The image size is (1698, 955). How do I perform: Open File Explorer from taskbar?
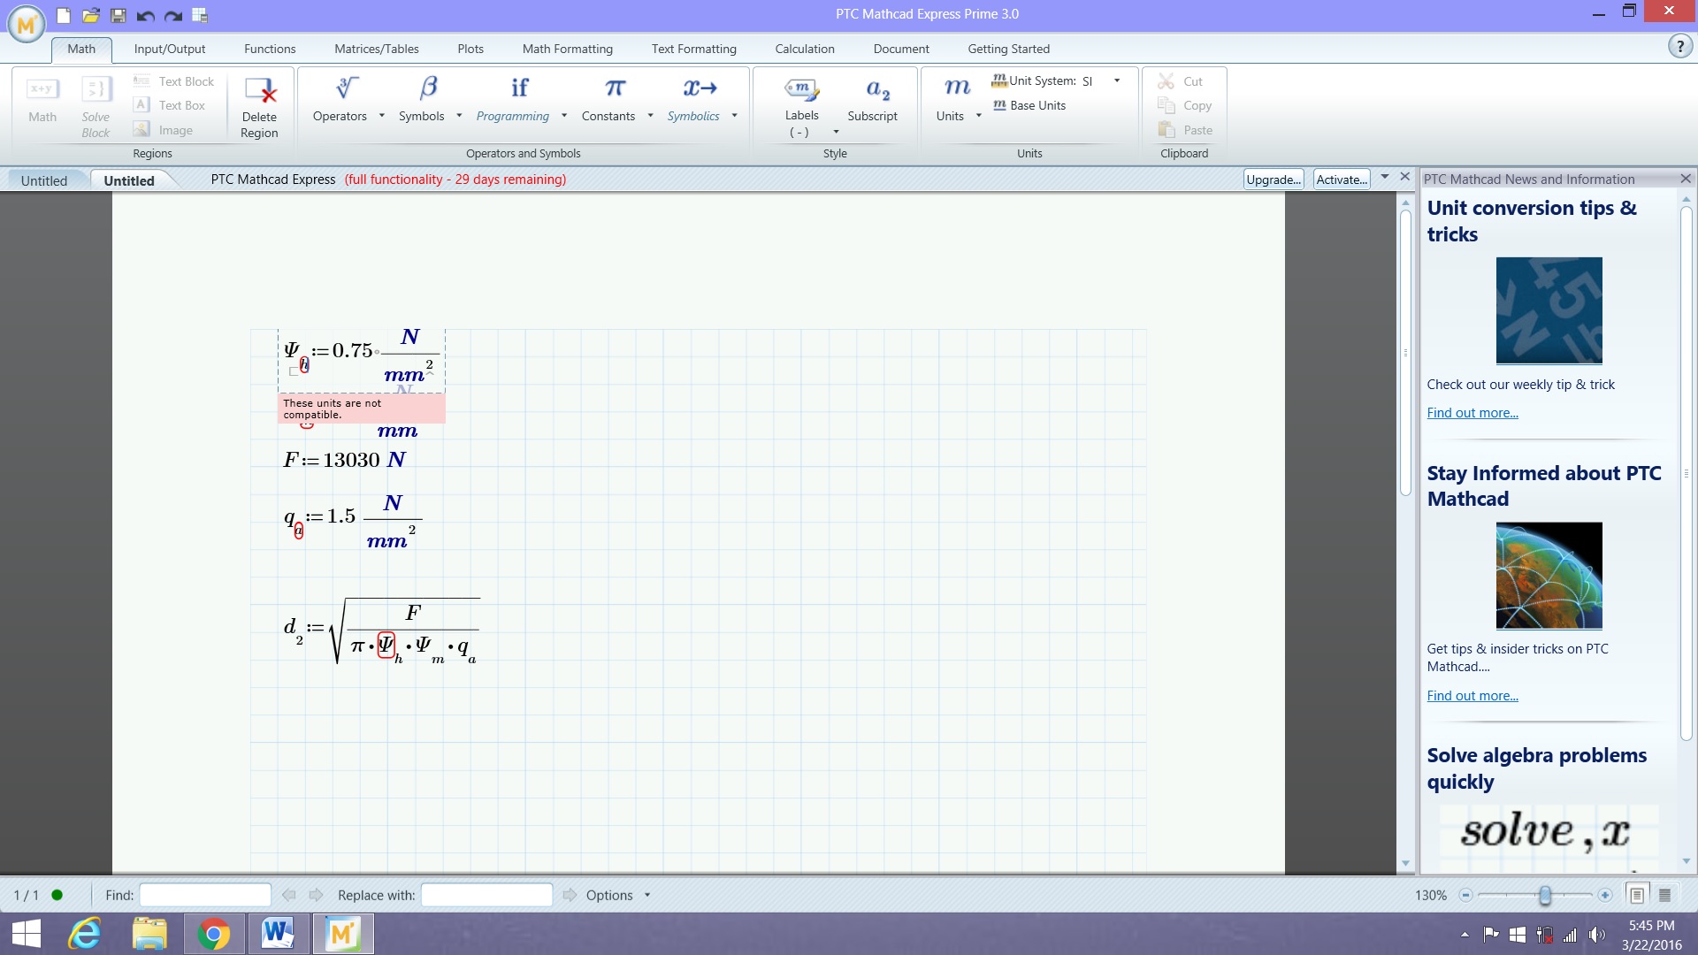point(149,934)
